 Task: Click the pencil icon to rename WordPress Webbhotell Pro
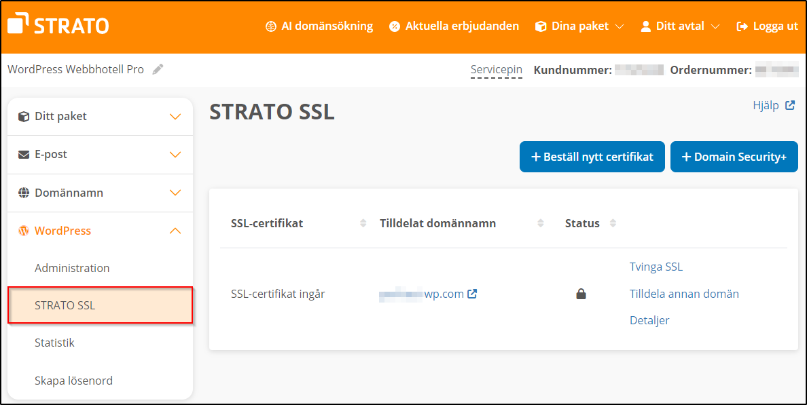[158, 69]
